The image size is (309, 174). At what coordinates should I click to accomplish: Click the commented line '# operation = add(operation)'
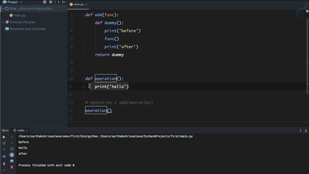(x=119, y=102)
